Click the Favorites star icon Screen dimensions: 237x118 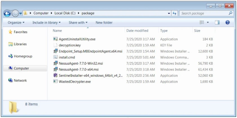[10, 32]
